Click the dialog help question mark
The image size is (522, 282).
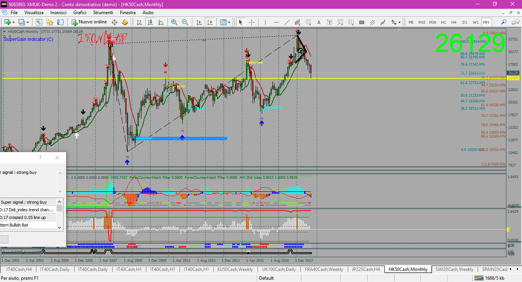click(x=40, y=157)
